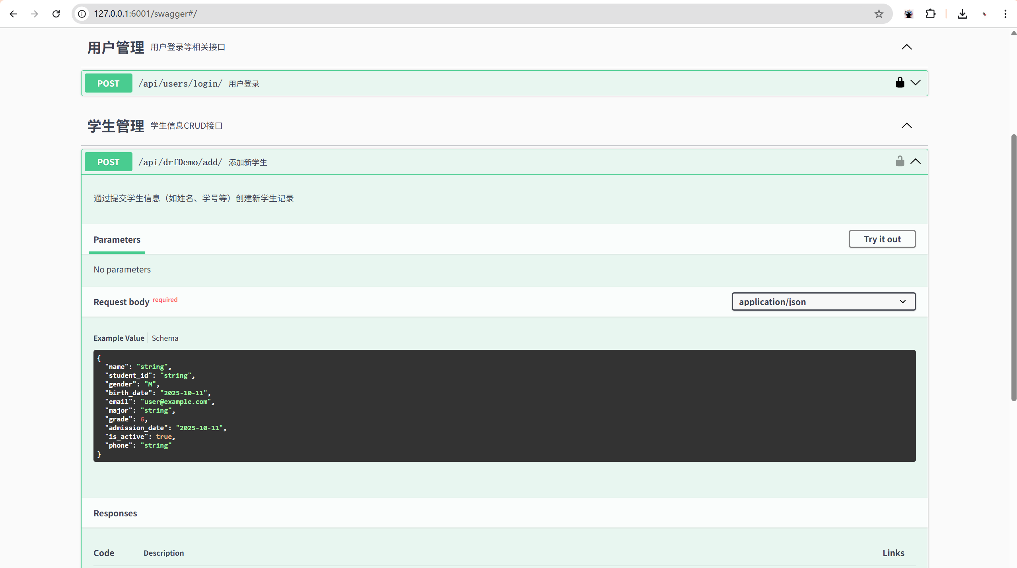Click the browser back arrow
This screenshot has width=1017, height=568.
coord(13,14)
